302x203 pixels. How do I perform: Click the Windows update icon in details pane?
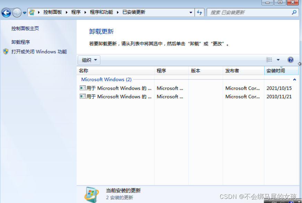click(91, 195)
